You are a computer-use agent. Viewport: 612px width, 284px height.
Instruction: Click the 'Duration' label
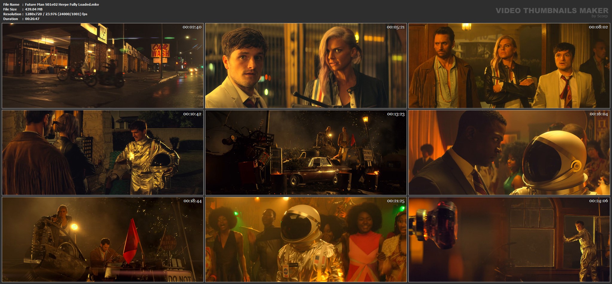pos(11,19)
